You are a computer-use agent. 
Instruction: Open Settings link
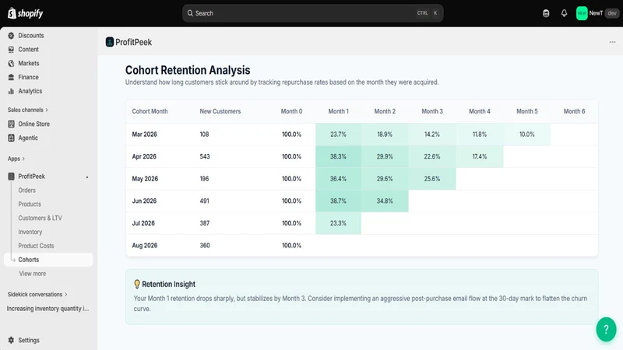point(29,340)
